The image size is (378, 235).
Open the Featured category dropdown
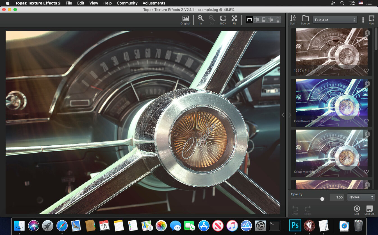(335, 20)
